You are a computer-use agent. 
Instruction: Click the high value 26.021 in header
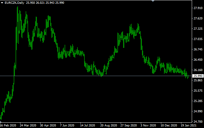coord(40,3)
